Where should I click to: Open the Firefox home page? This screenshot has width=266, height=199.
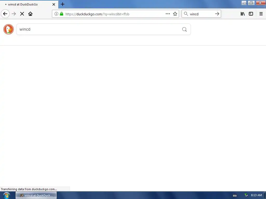click(30, 14)
